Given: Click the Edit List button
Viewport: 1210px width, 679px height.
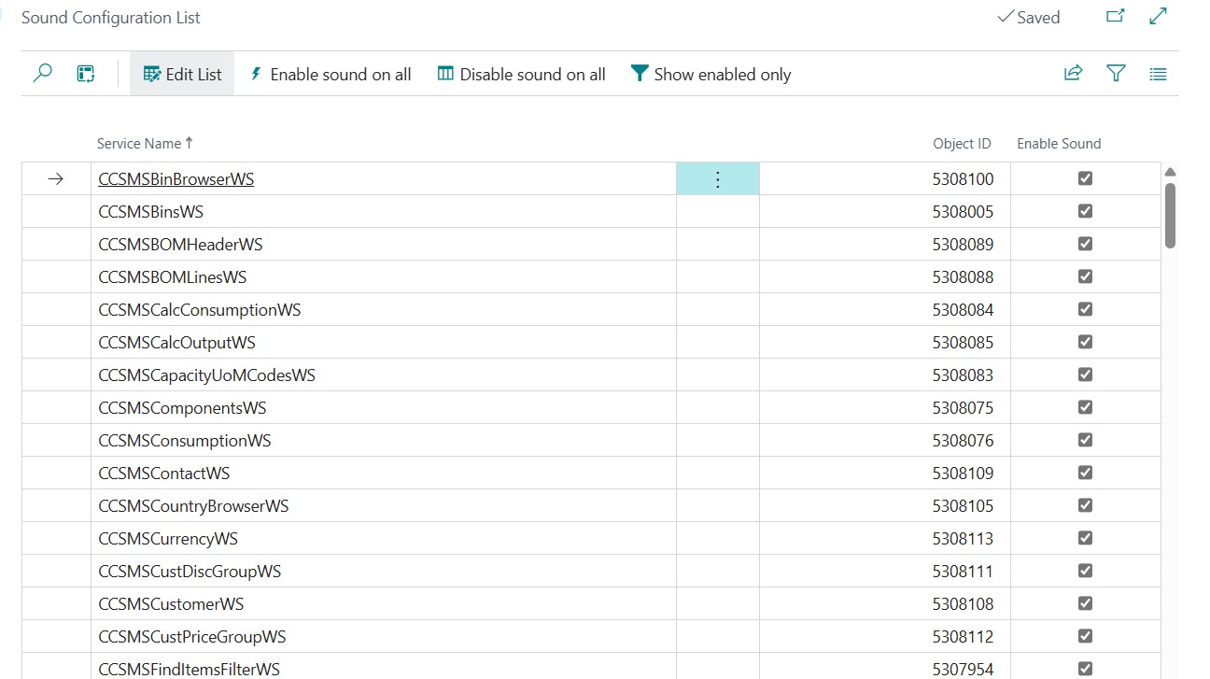Looking at the screenshot, I should (183, 75).
